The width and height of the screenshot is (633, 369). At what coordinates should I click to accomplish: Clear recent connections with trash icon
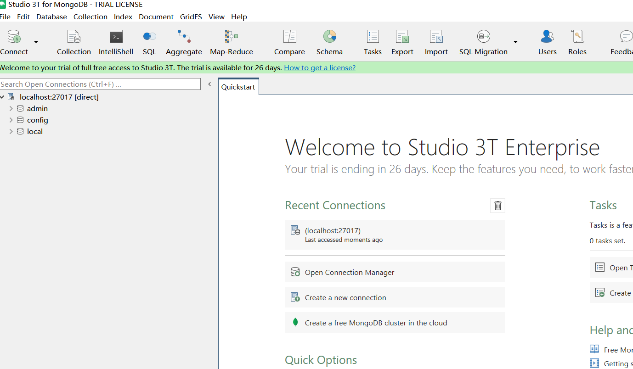pos(497,206)
